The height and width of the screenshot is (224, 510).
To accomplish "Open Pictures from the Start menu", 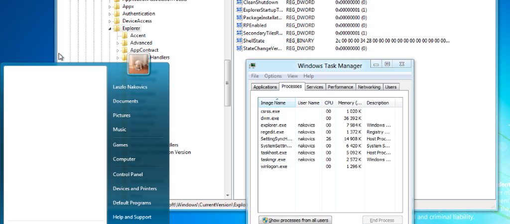I will point(122,115).
